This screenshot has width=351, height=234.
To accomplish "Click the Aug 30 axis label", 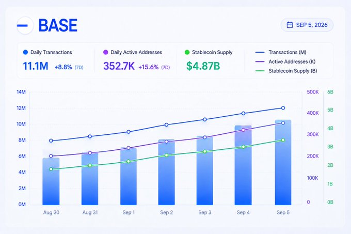I will (x=51, y=212).
